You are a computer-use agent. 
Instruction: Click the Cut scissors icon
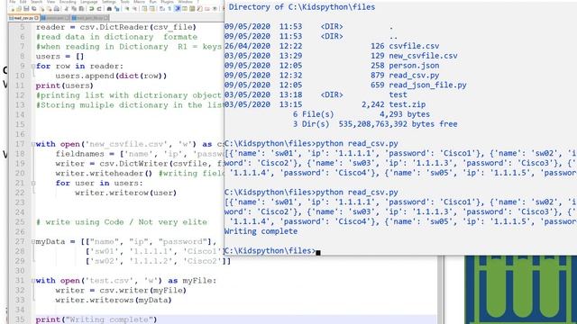click(x=66, y=8)
